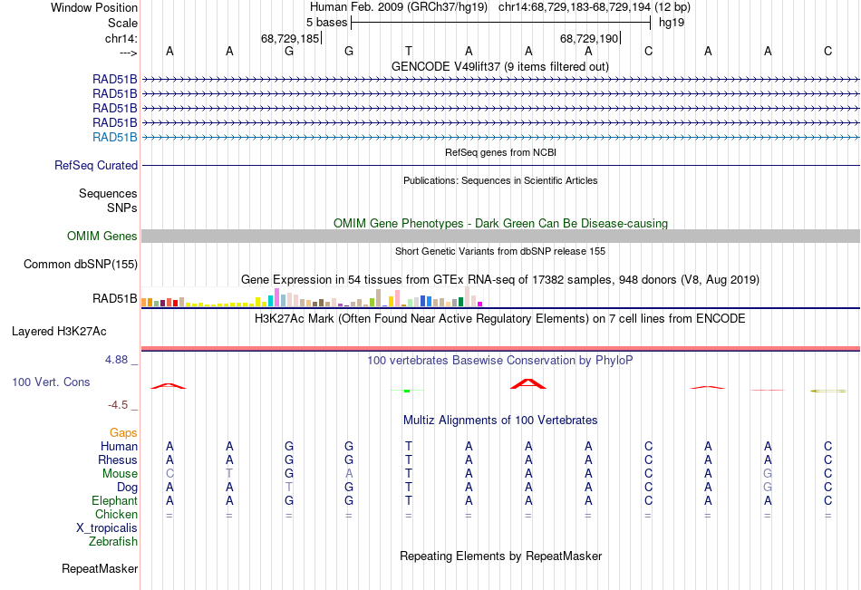Image resolution: width=861 pixels, height=590 pixels.
Task: Click the light-blue RAD51B intron arrow line
Action: (500, 138)
